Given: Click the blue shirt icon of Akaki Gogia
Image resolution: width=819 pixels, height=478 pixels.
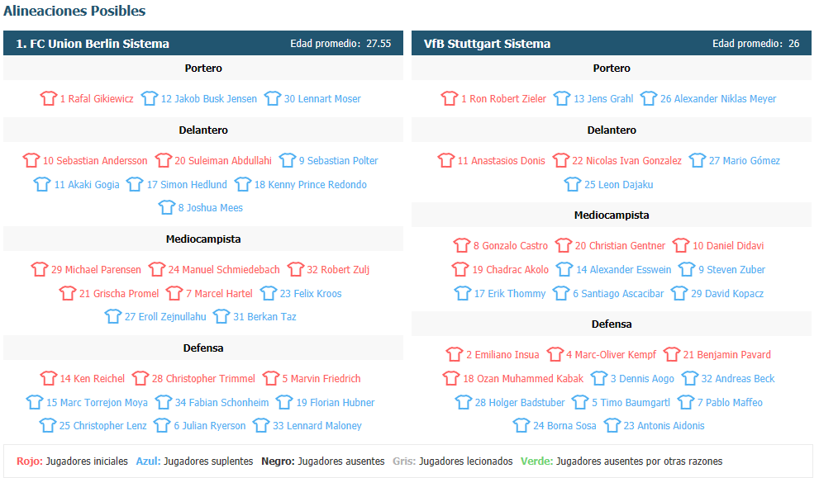Looking at the screenshot, I should (42, 184).
